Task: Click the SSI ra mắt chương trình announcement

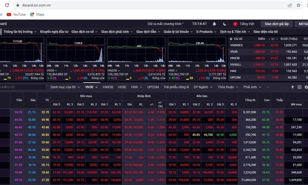Action: (x=166, y=24)
